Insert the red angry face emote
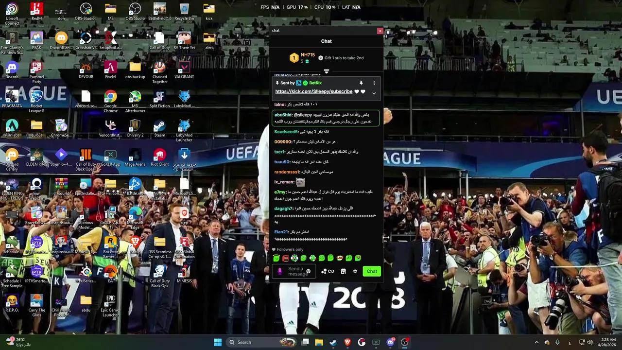Image resolution: width=622 pixels, height=350 pixels. pyautogui.click(x=285, y=258)
